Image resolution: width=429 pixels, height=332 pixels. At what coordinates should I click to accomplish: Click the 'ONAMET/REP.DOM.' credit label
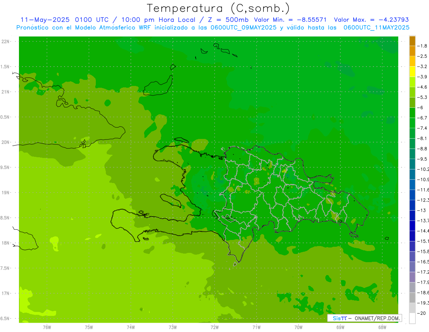(x=377, y=318)
